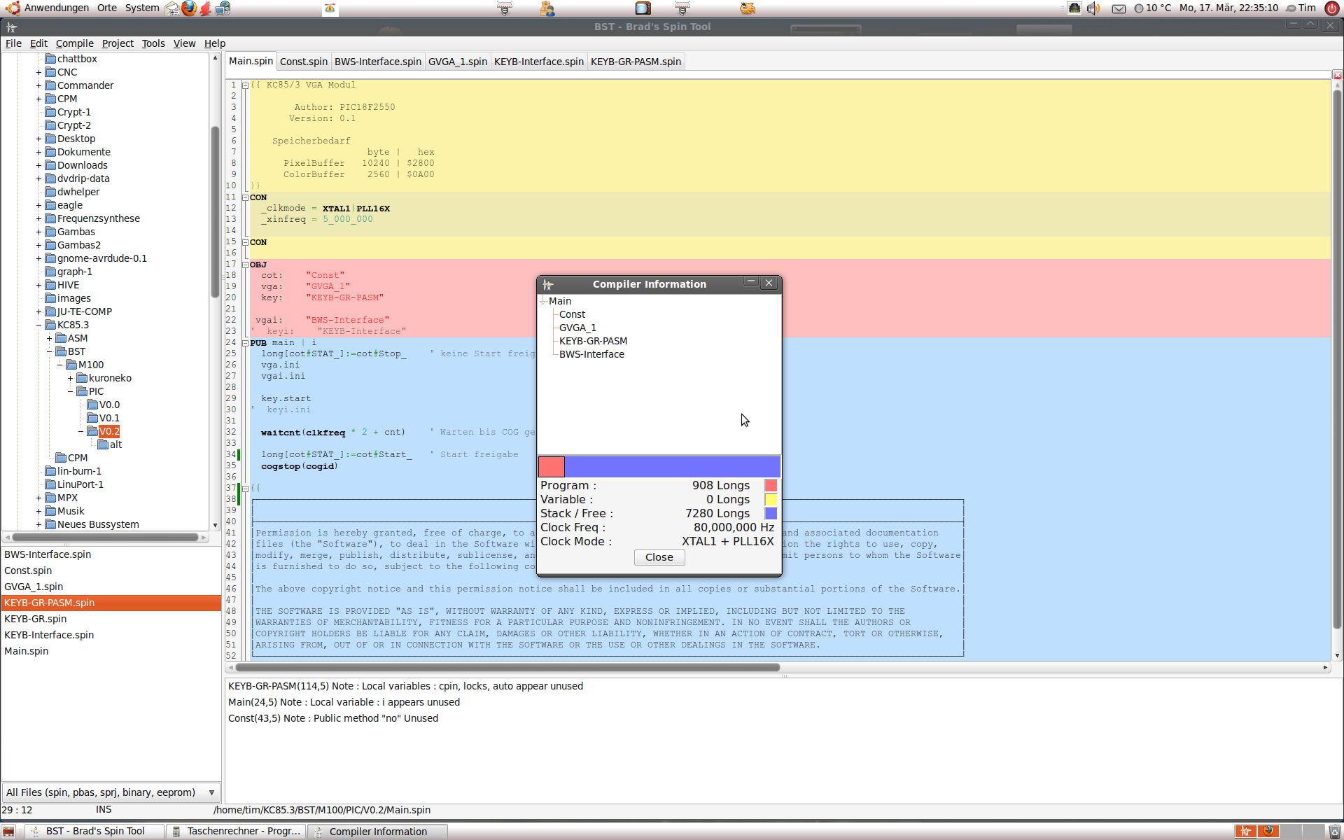The image size is (1344, 840).
Task: Click the red power button icon
Action: tap(1331, 8)
